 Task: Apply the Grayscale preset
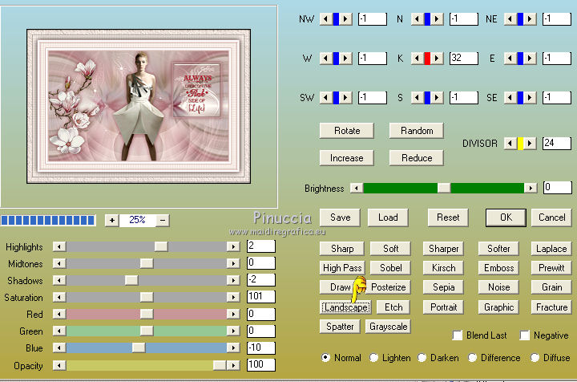388,327
